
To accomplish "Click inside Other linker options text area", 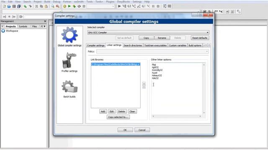I will click(x=177, y=89).
